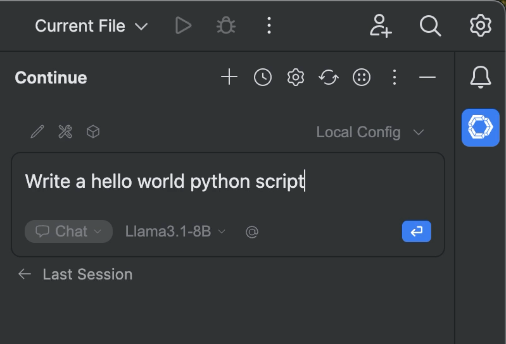
Task: Toggle the Continue tool window sidebar button
Action: (x=481, y=128)
